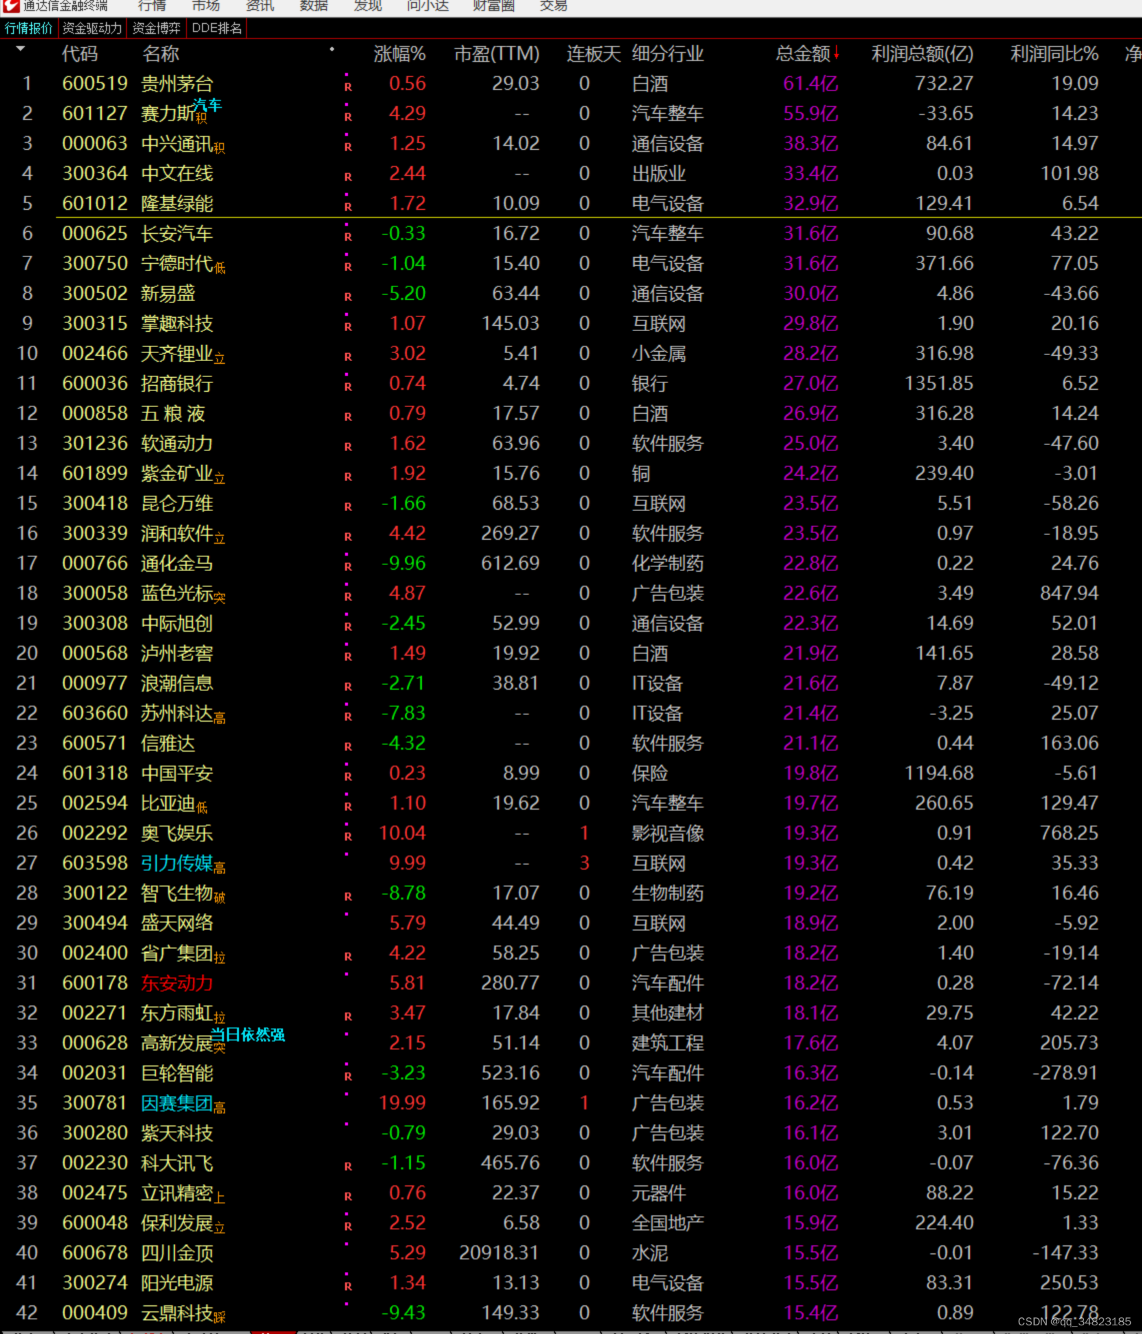Select stock code 000063
The width and height of the screenshot is (1142, 1334).
(x=95, y=143)
